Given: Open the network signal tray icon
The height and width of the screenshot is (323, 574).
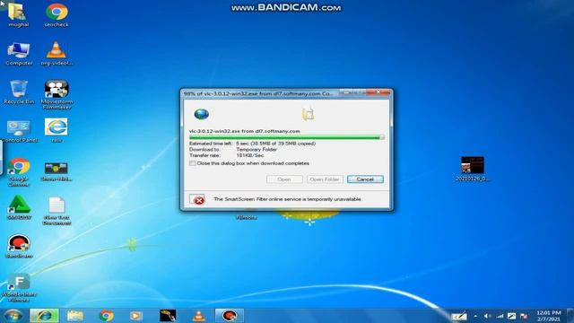Looking at the screenshot, I should pyautogui.click(x=500, y=316).
